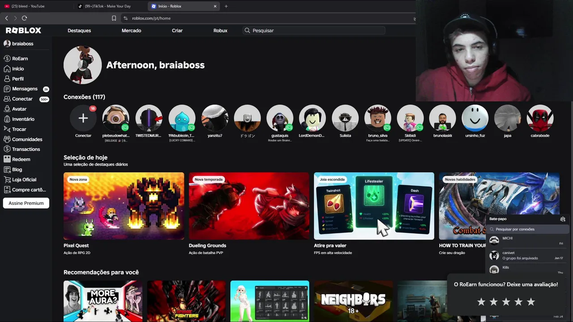Open braiaboss profile in sidebar

point(18,43)
